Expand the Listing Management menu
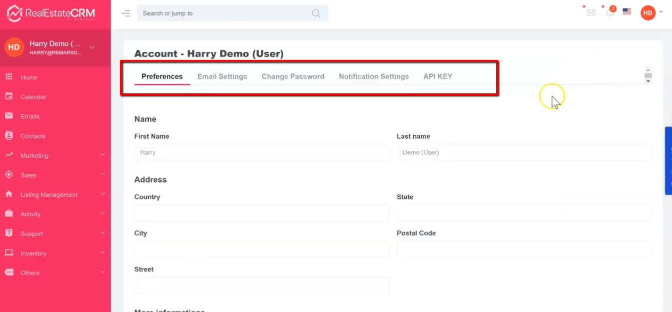Image resolution: width=672 pixels, height=312 pixels. (55, 195)
